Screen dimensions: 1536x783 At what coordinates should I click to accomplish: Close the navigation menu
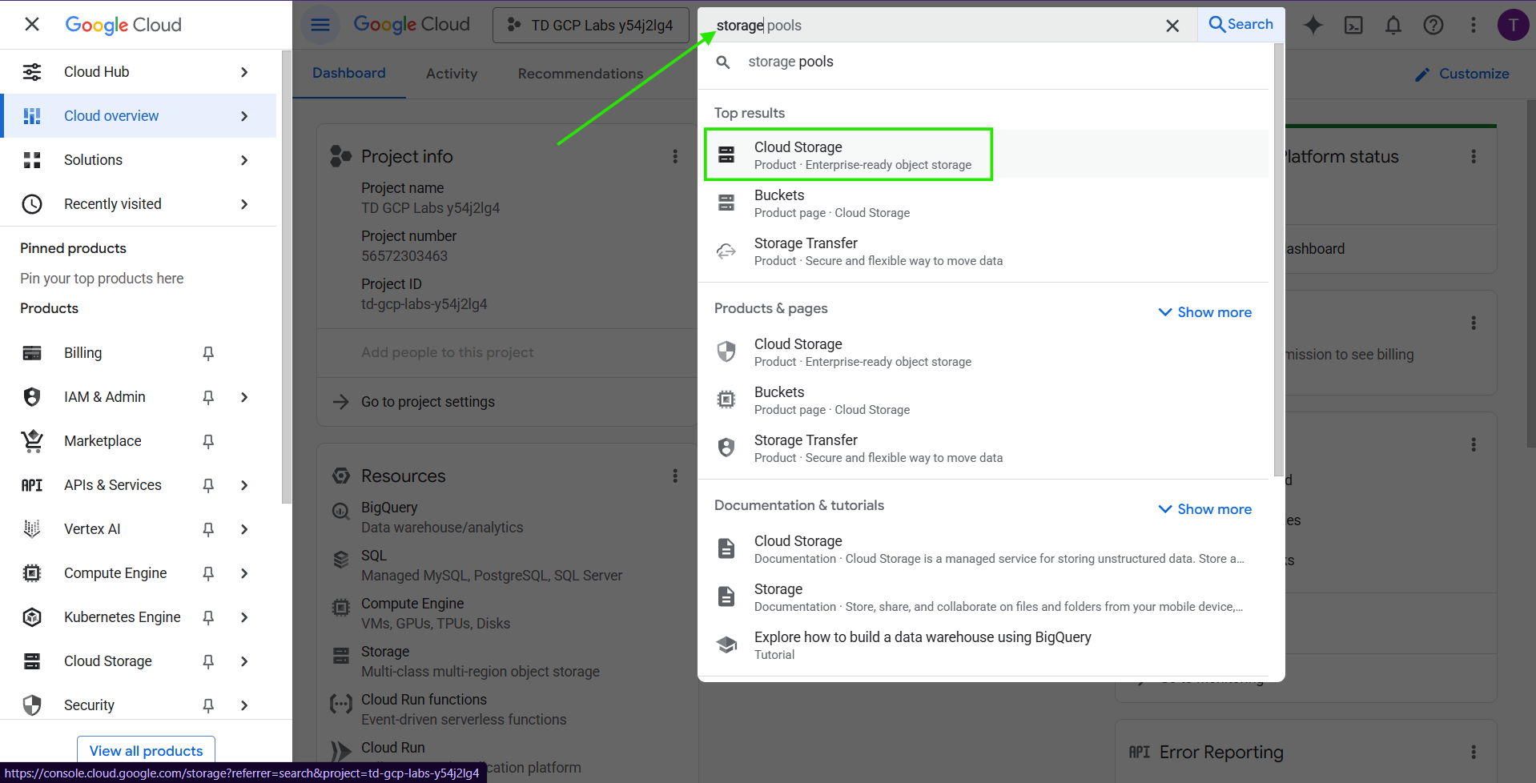coord(32,25)
